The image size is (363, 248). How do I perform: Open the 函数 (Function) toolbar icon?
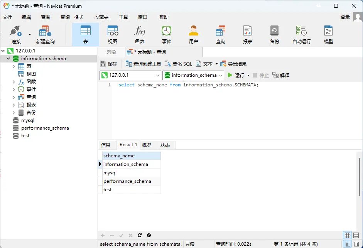140,34
